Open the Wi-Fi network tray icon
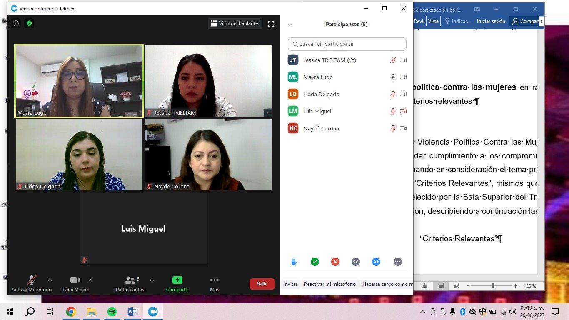The image size is (569, 320). click(x=503, y=312)
